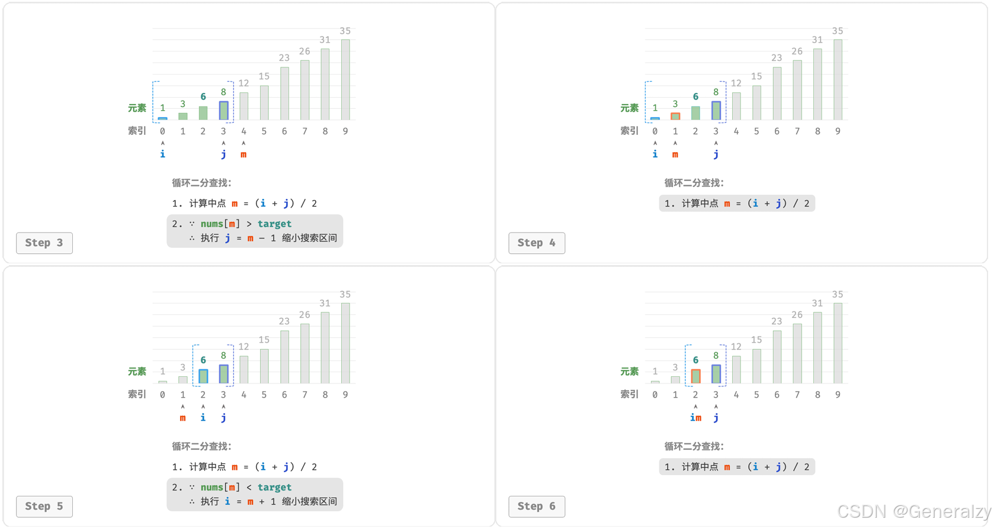Click the green "元素" label in Step 5 panel

coord(137,371)
